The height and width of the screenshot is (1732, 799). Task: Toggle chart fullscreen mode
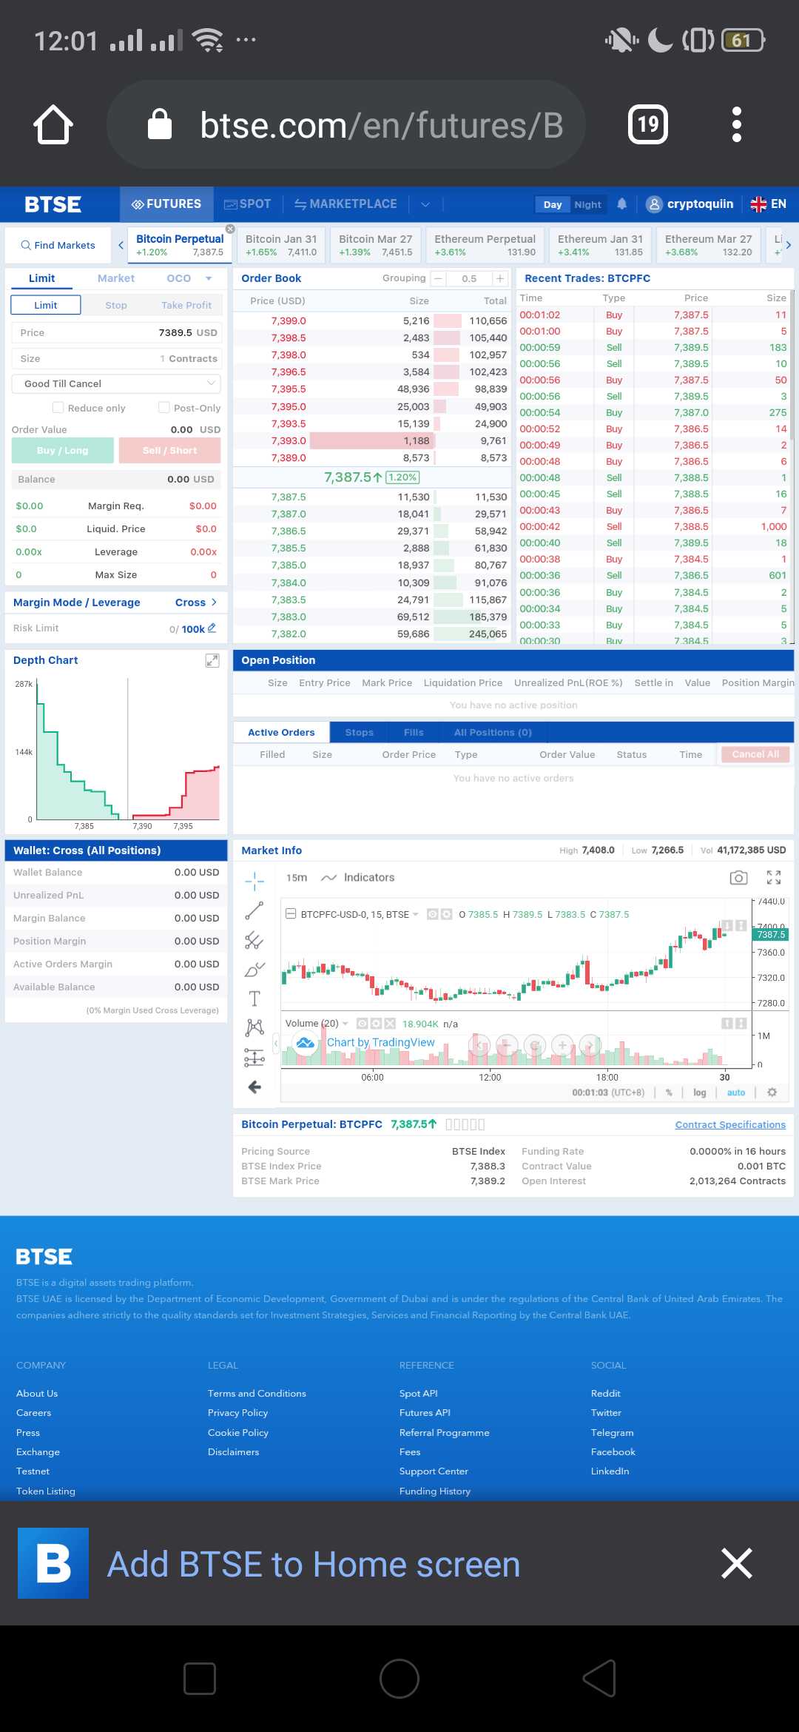coord(774,878)
